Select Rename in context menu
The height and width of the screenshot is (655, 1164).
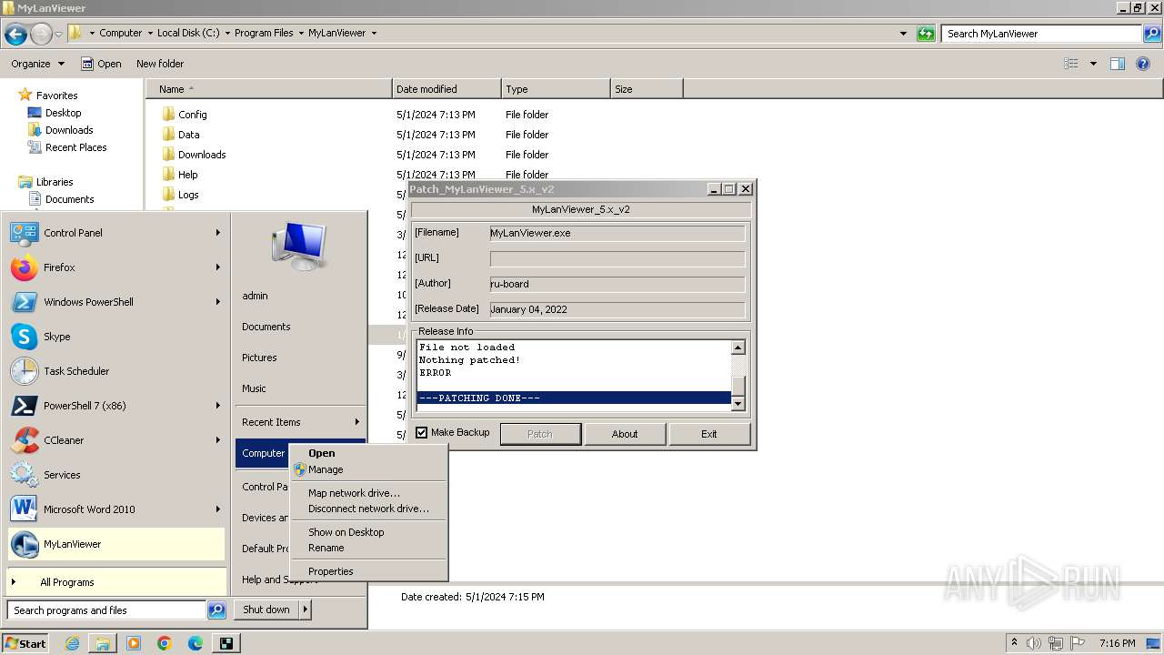click(368, 548)
